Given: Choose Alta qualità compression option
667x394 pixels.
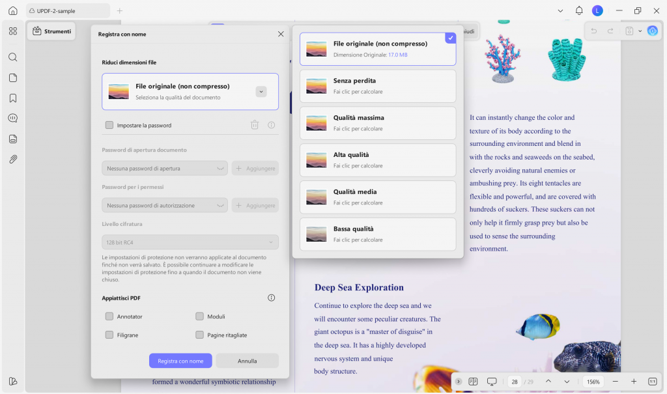Looking at the screenshot, I should (x=378, y=160).
